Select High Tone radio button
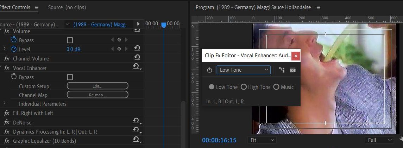The image size is (403, 148). [x=244, y=87]
